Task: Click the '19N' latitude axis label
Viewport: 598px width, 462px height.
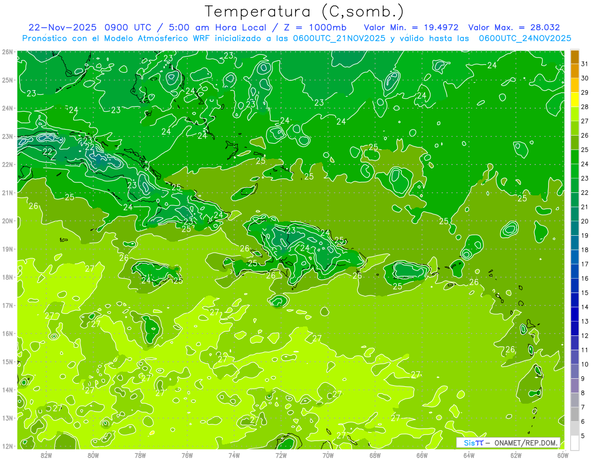Action: coord(7,249)
